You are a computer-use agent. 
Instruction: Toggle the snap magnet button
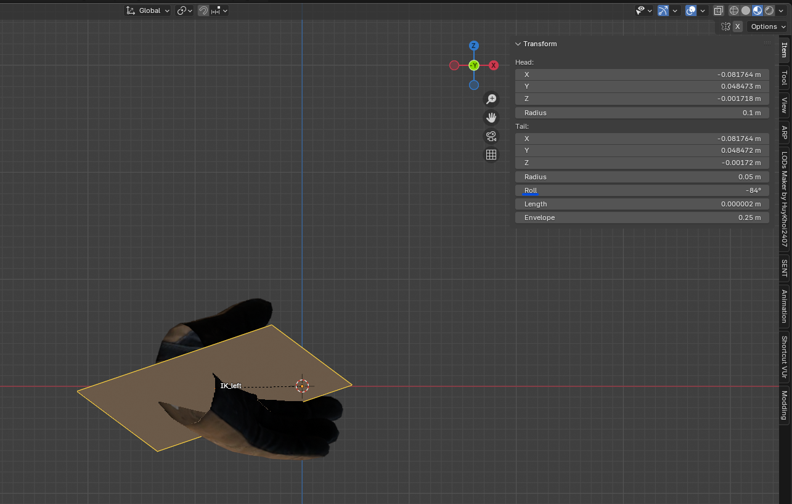(x=203, y=10)
